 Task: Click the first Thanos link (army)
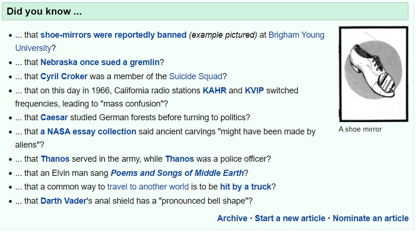tap(55, 159)
